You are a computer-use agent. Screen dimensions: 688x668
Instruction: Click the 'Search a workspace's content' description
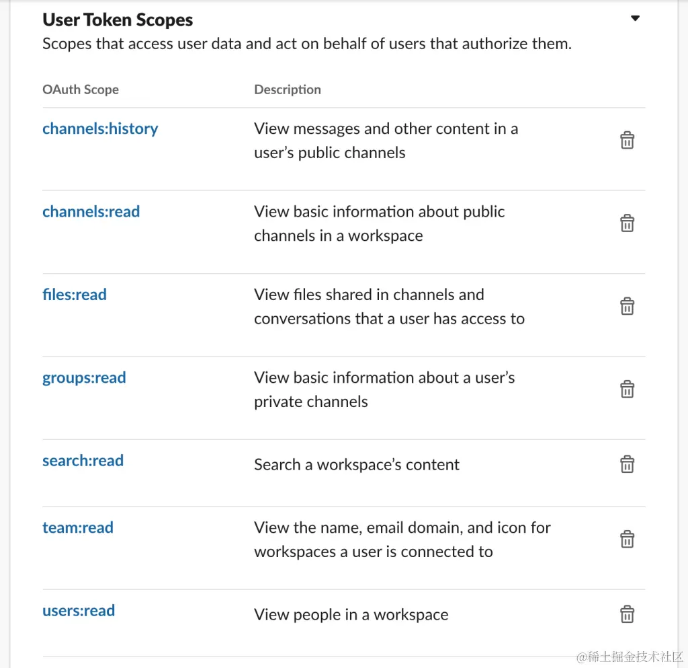coord(357,465)
